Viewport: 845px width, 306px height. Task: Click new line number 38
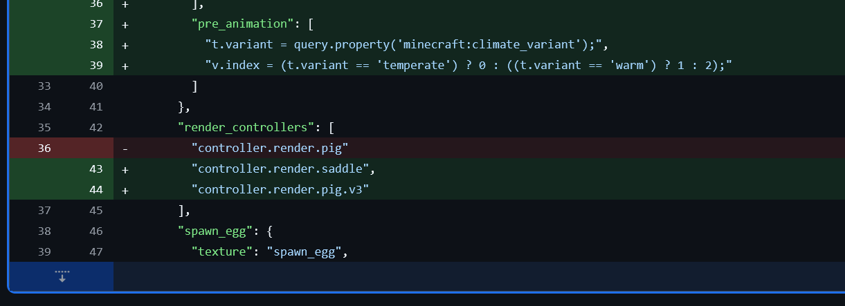click(x=96, y=45)
